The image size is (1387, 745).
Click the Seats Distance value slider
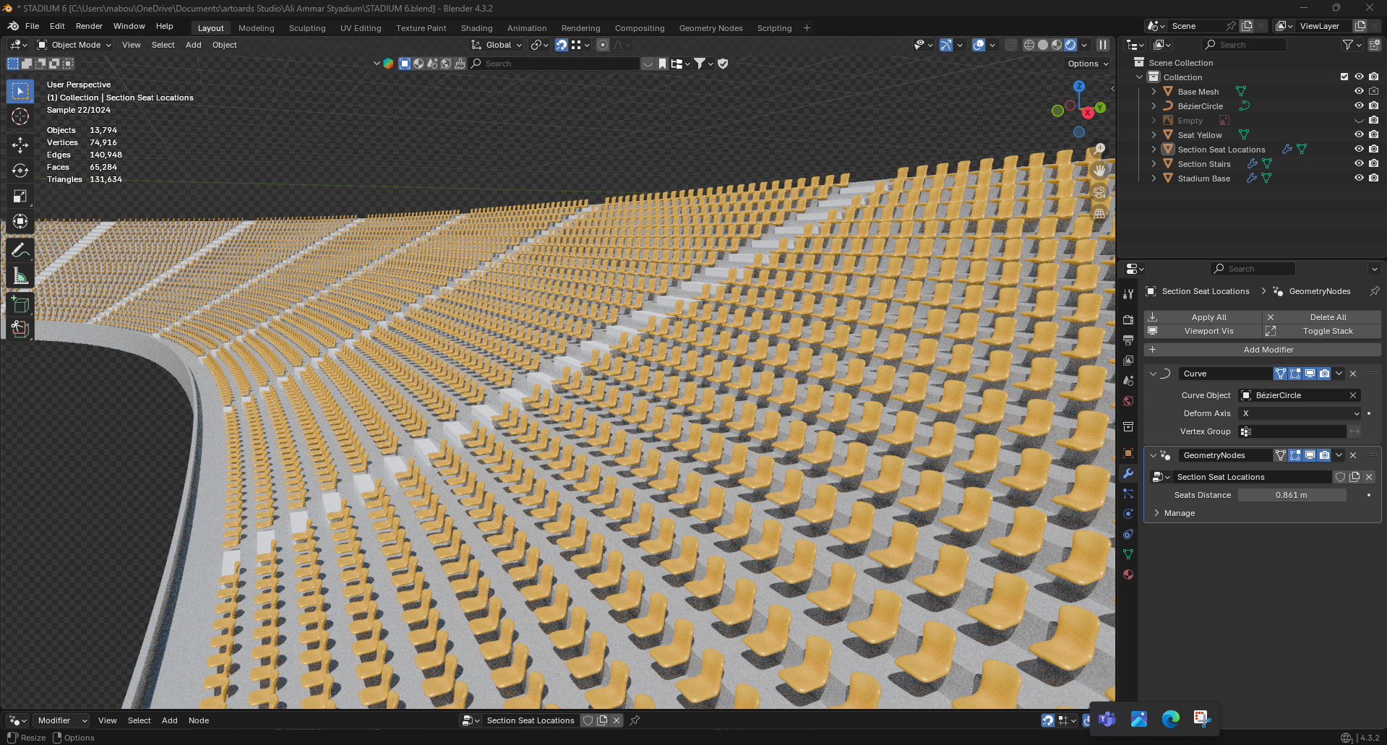[x=1292, y=495]
